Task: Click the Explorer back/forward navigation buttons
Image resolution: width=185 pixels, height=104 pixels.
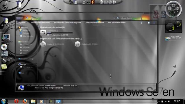Action: pos(20,18)
